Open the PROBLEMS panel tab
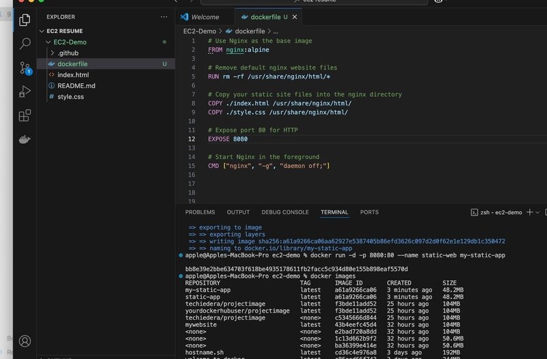The image size is (547, 359). [x=200, y=212]
